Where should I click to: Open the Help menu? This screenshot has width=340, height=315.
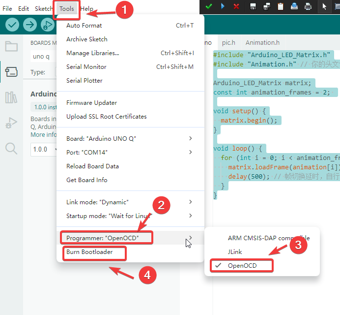click(x=87, y=9)
